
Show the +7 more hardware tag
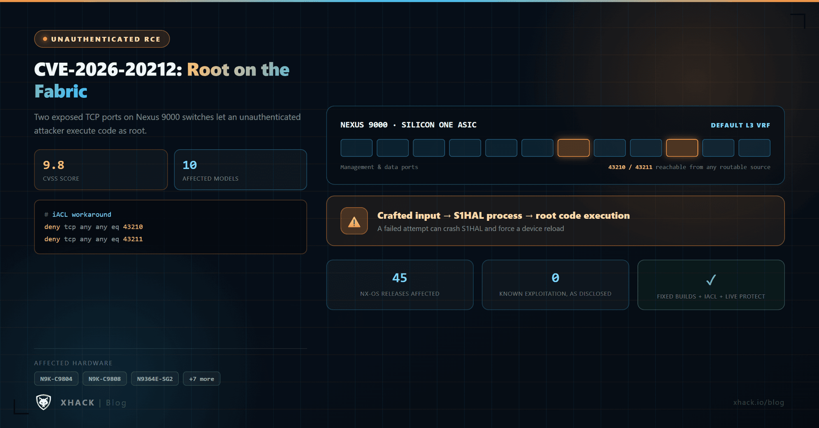202,378
